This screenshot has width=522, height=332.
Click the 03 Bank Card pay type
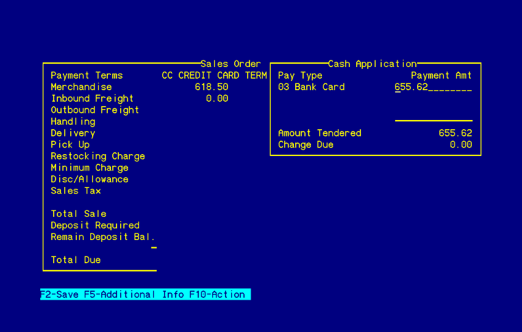pos(311,87)
